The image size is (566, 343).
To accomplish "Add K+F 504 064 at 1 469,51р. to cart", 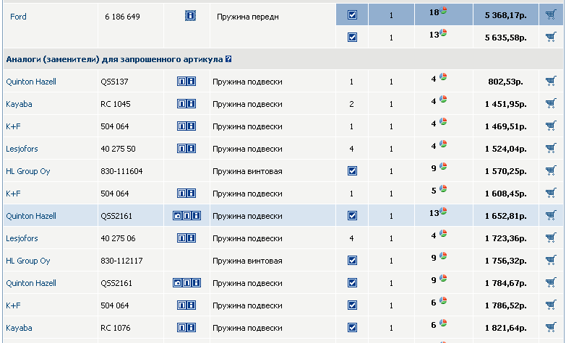I will 551,126.
